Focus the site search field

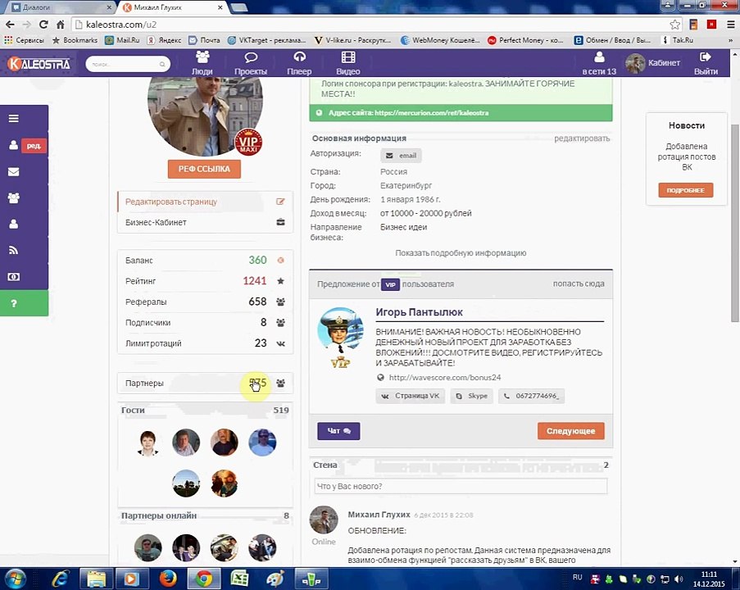pos(128,64)
